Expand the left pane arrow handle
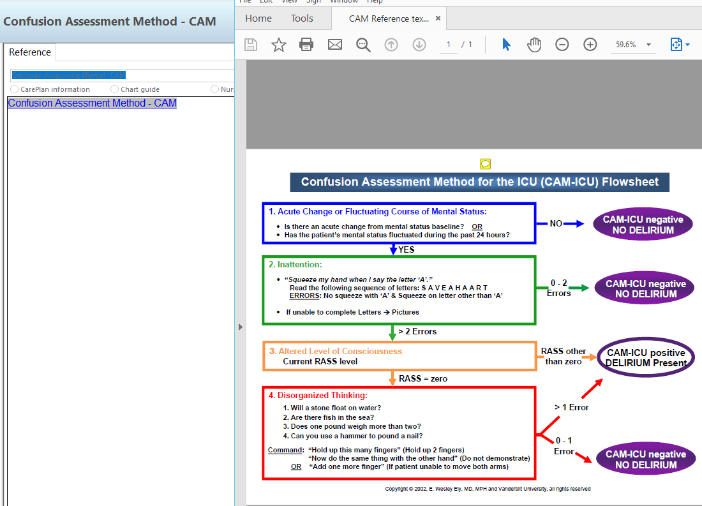The image size is (702, 506). point(241,327)
